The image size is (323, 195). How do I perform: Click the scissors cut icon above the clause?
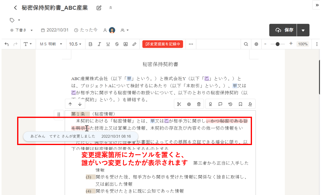pos(179,104)
